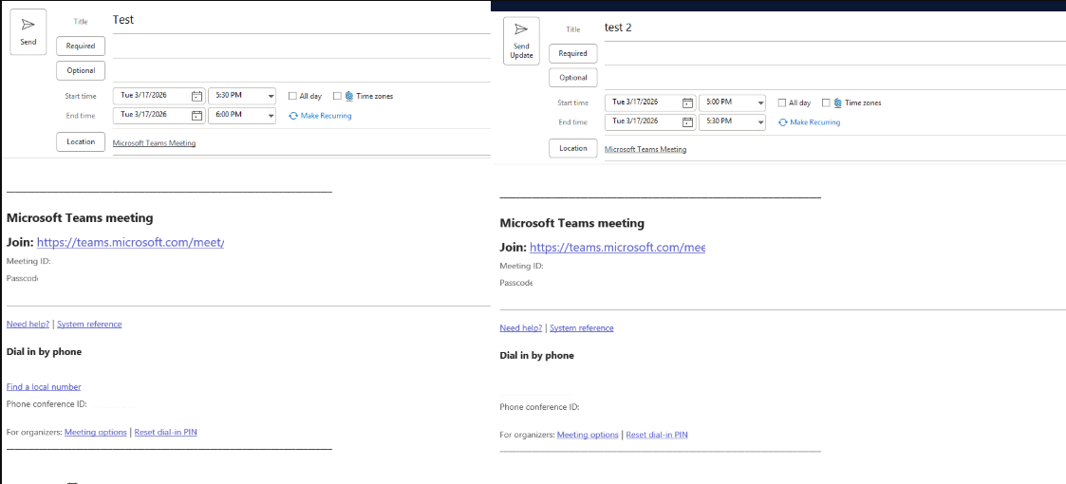The height and width of the screenshot is (484, 1066).
Task: Click Need help? in test 2 meeting
Action: [521, 328]
